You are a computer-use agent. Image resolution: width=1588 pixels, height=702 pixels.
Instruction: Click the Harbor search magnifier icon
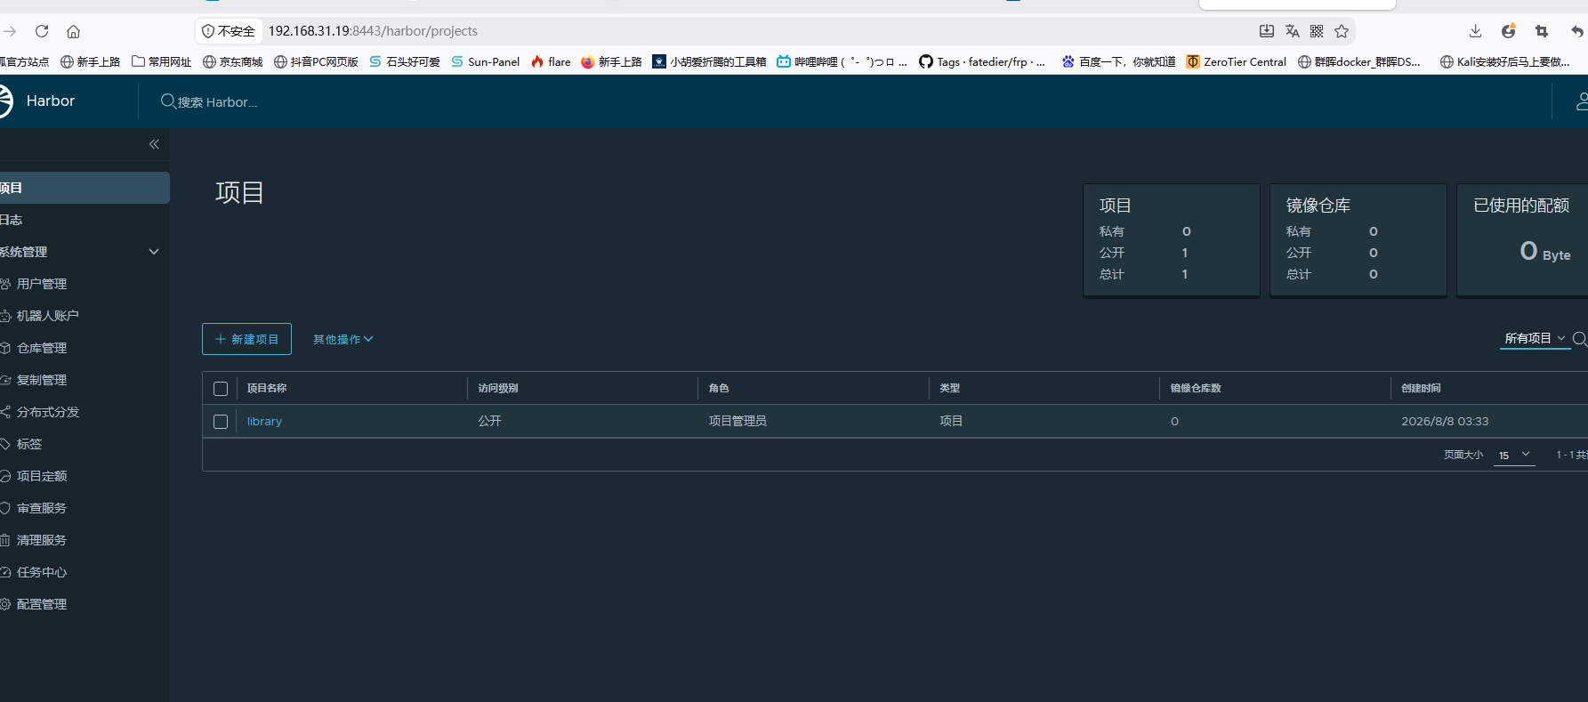tap(167, 101)
